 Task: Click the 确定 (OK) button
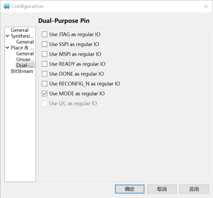130,189
